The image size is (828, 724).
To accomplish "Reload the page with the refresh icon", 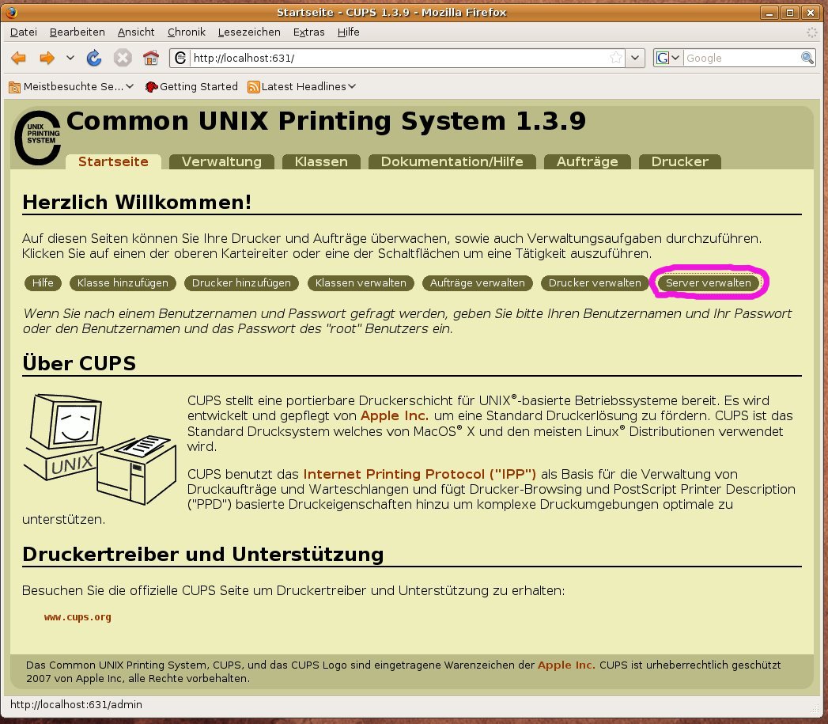I will 94,58.
